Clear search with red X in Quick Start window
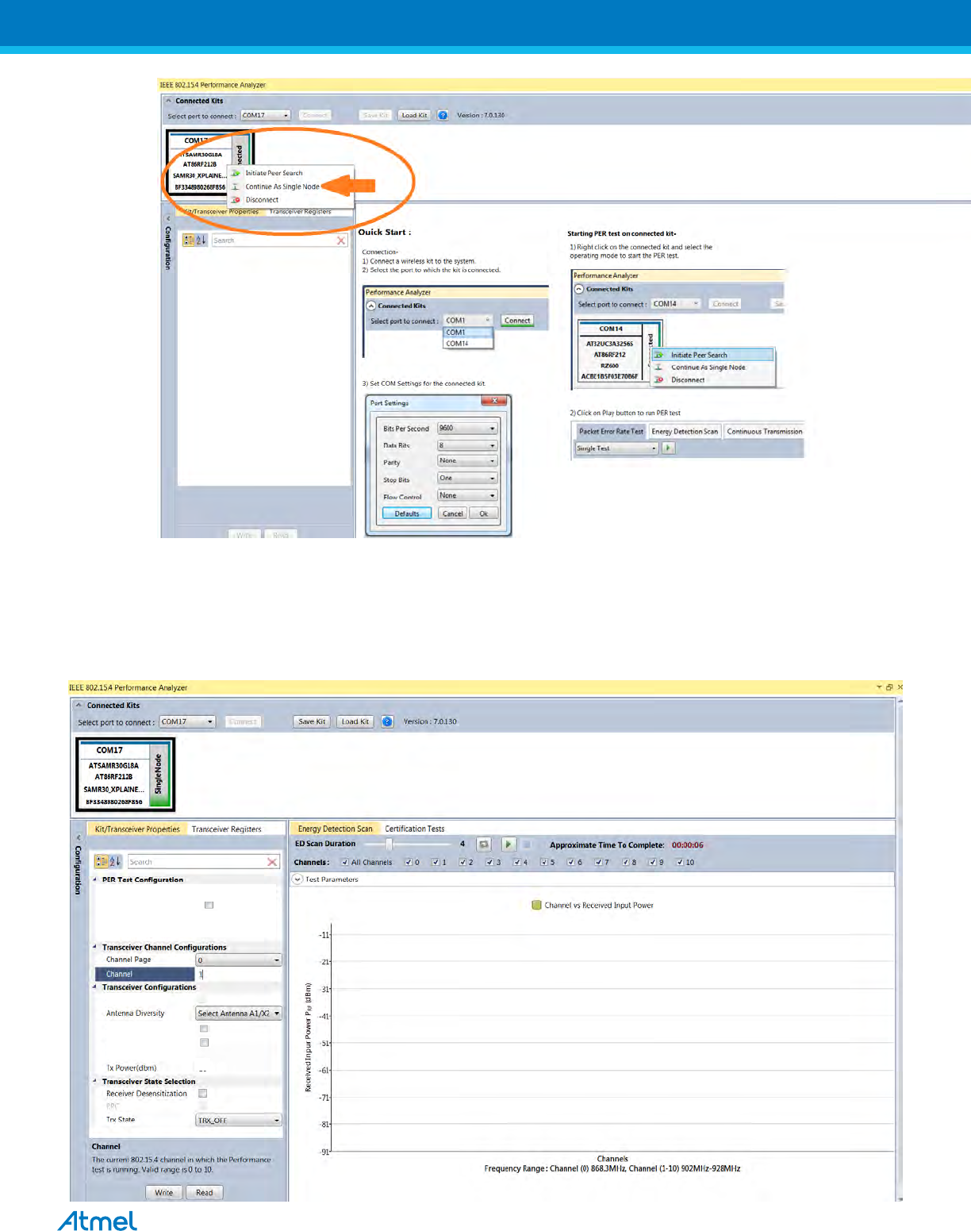This screenshot has width=971, height=1231. 341,240
